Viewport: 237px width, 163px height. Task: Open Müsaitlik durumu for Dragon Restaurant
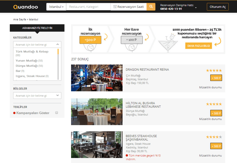(x=210, y=87)
